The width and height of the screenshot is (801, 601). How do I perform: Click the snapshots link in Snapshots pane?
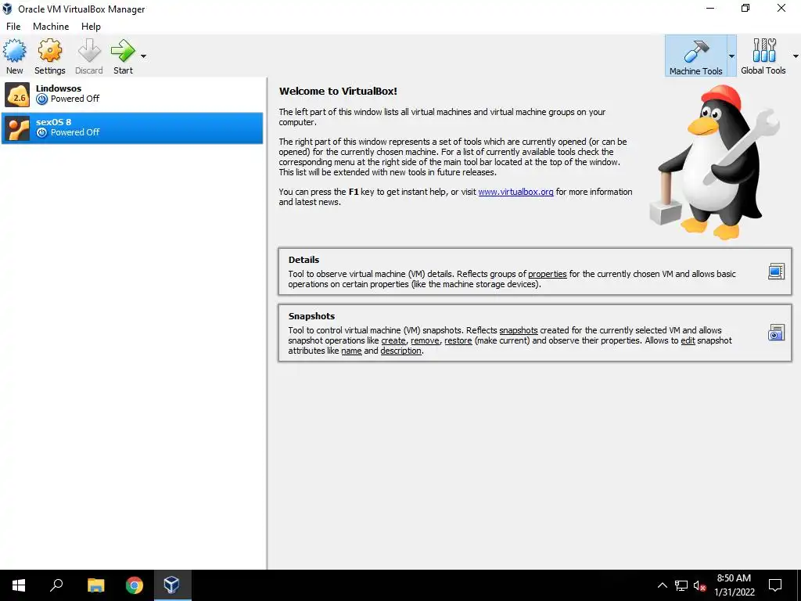(x=519, y=331)
